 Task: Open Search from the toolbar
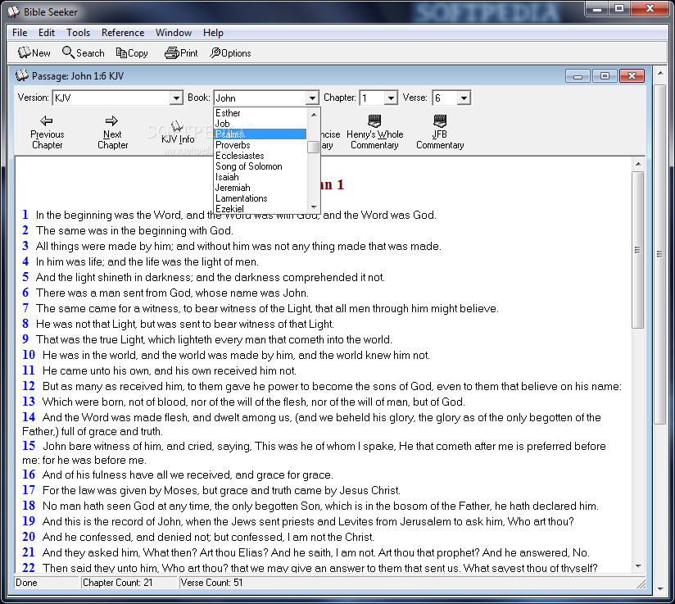point(84,53)
